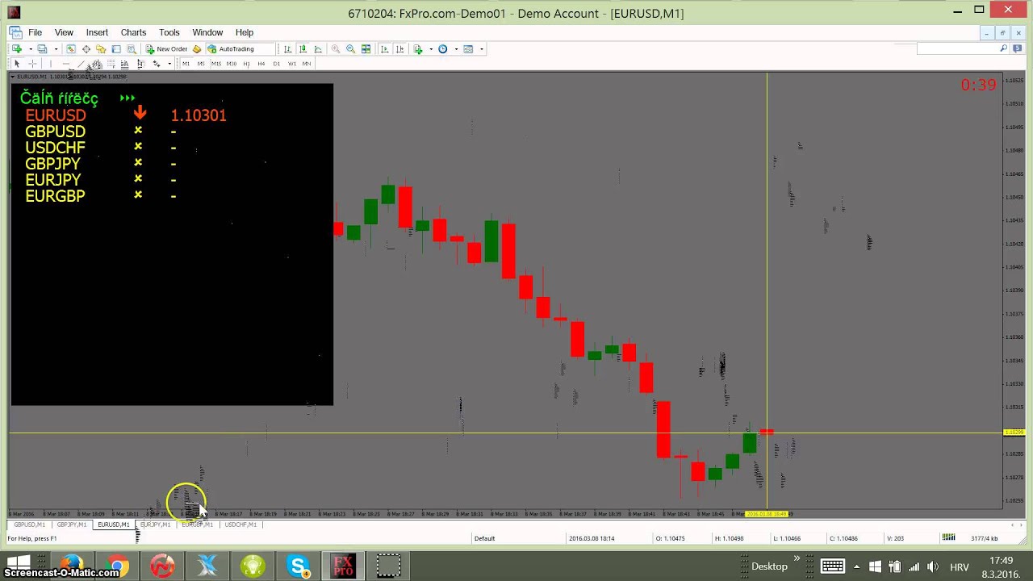
Task: Open the Profiles toolbar icon
Action: (x=42, y=49)
